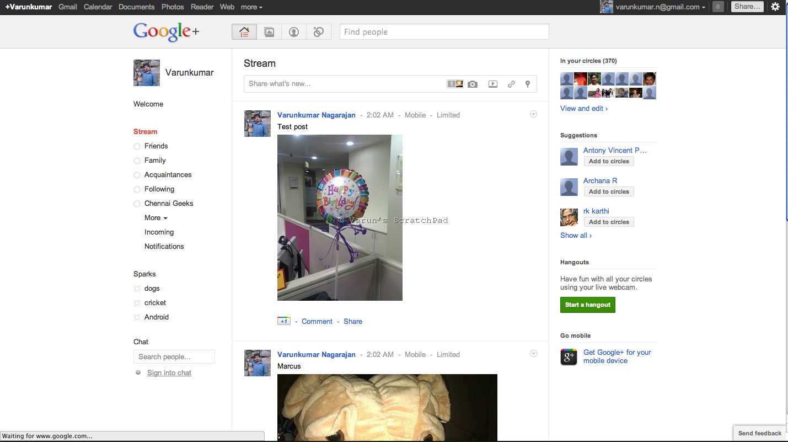Open the Happy Birthday balloon photo
The image size is (788, 442).
click(x=340, y=218)
